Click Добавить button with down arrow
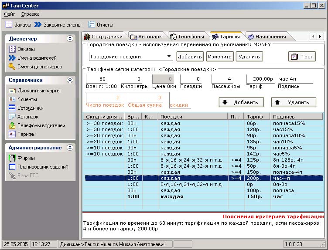328x250 pixels. pyautogui.click(x=241, y=102)
